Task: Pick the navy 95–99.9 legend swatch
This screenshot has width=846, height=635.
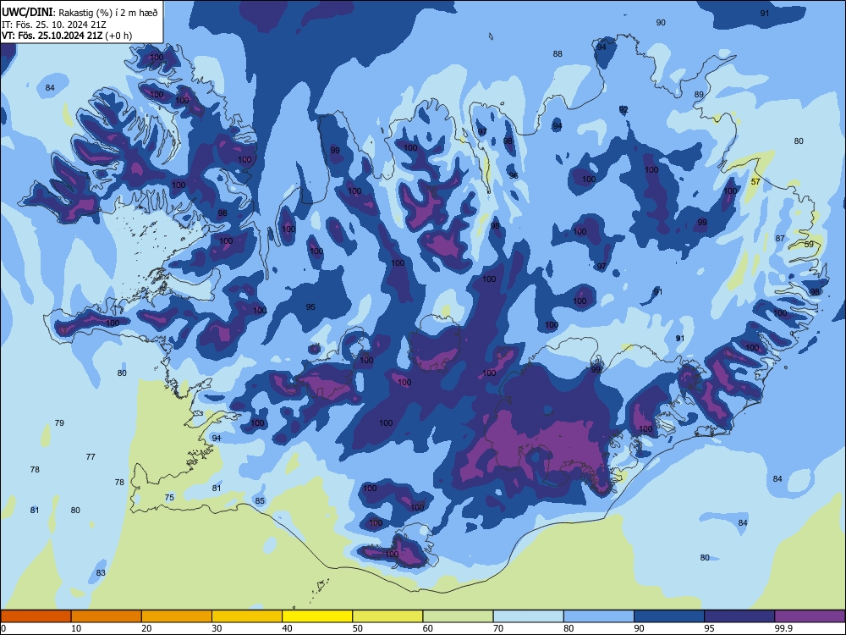Action: coord(739,616)
